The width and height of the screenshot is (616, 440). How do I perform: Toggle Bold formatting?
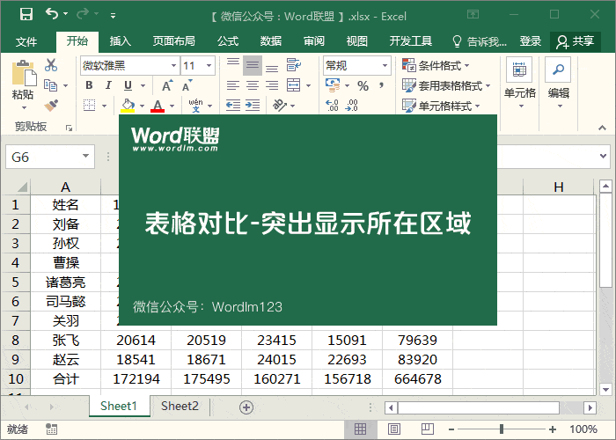click(x=89, y=85)
